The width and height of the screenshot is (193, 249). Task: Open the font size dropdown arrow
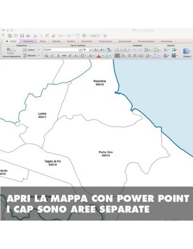(91, 50)
